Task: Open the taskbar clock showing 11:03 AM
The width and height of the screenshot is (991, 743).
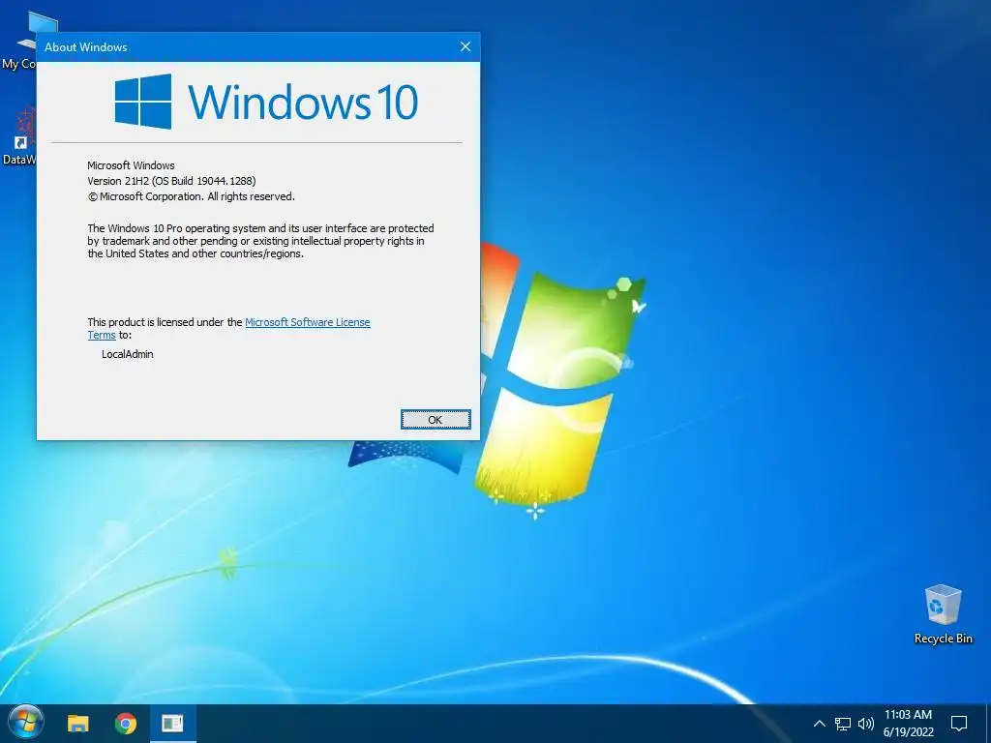Action: 908,724
